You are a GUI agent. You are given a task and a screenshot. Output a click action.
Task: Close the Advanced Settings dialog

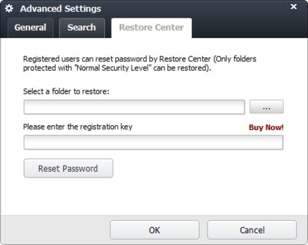pyautogui.click(x=294, y=7)
